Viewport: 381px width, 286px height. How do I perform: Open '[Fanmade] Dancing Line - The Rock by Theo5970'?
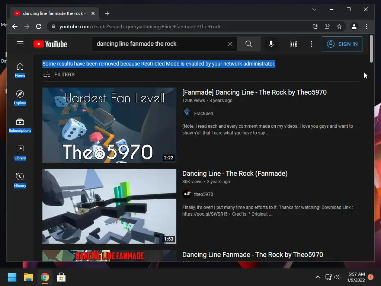pyautogui.click(x=254, y=92)
